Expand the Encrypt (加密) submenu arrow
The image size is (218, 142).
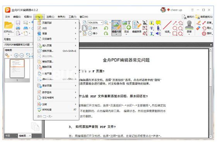pos(76,104)
